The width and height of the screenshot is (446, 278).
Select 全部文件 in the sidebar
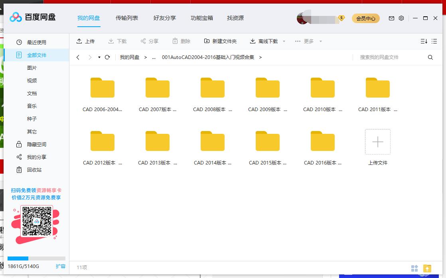(36, 55)
